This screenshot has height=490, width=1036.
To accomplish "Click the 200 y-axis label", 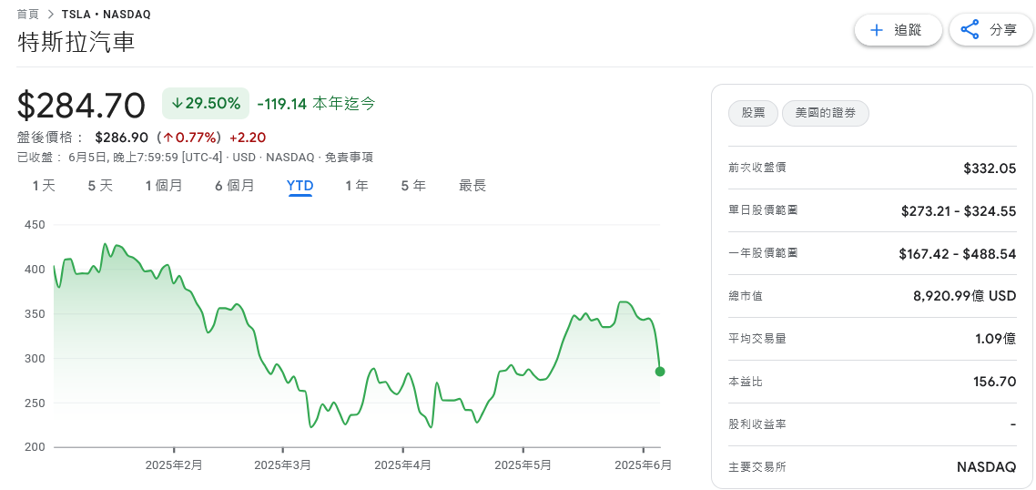I will [36, 447].
